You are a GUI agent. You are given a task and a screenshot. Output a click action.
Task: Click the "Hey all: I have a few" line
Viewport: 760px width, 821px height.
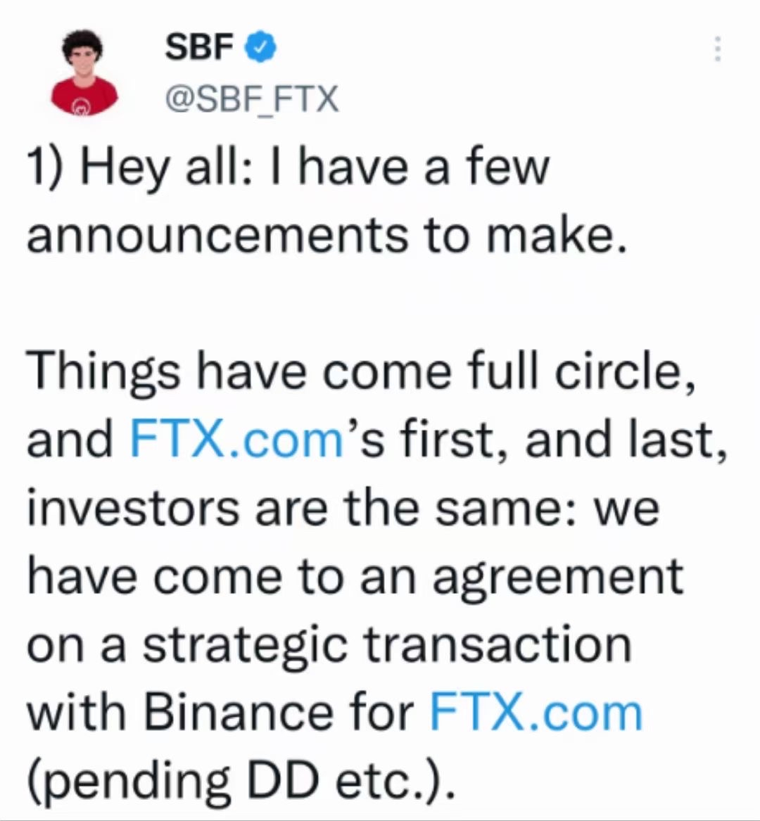click(314, 169)
